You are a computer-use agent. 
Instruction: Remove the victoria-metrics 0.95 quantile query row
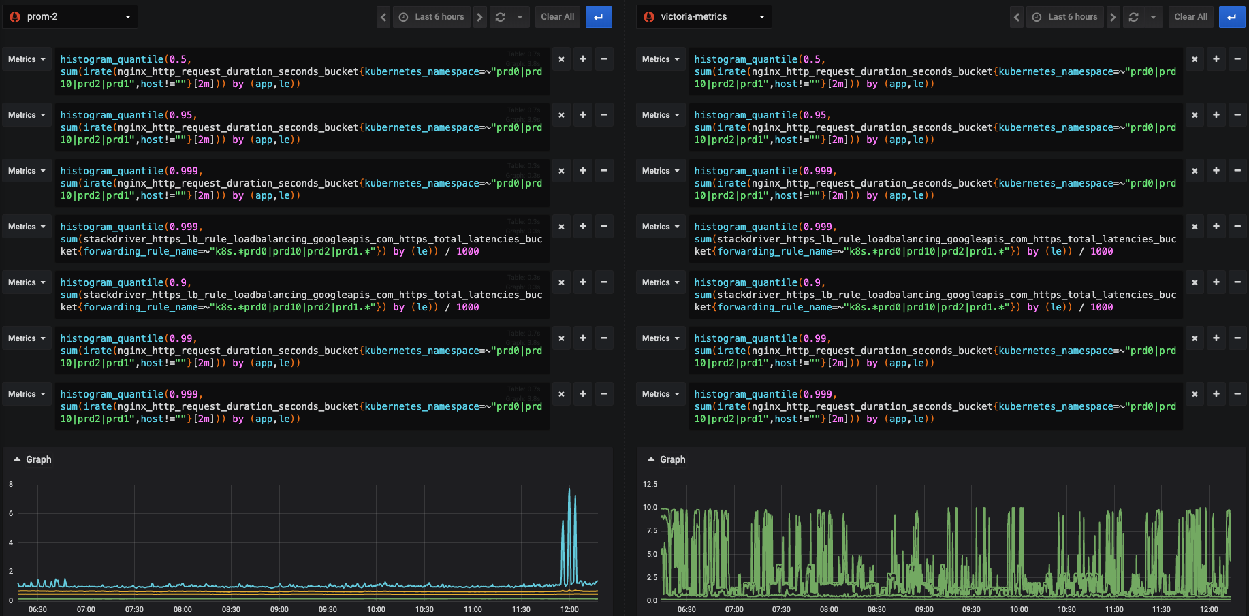coord(1237,115)
